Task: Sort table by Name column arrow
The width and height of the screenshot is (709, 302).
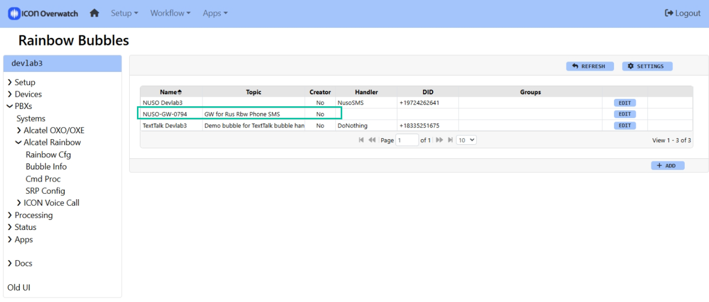Action: (x=179, y=92)
